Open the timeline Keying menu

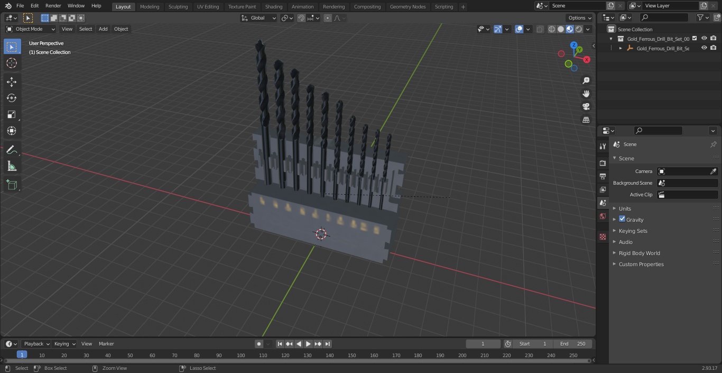click(64, 344)
